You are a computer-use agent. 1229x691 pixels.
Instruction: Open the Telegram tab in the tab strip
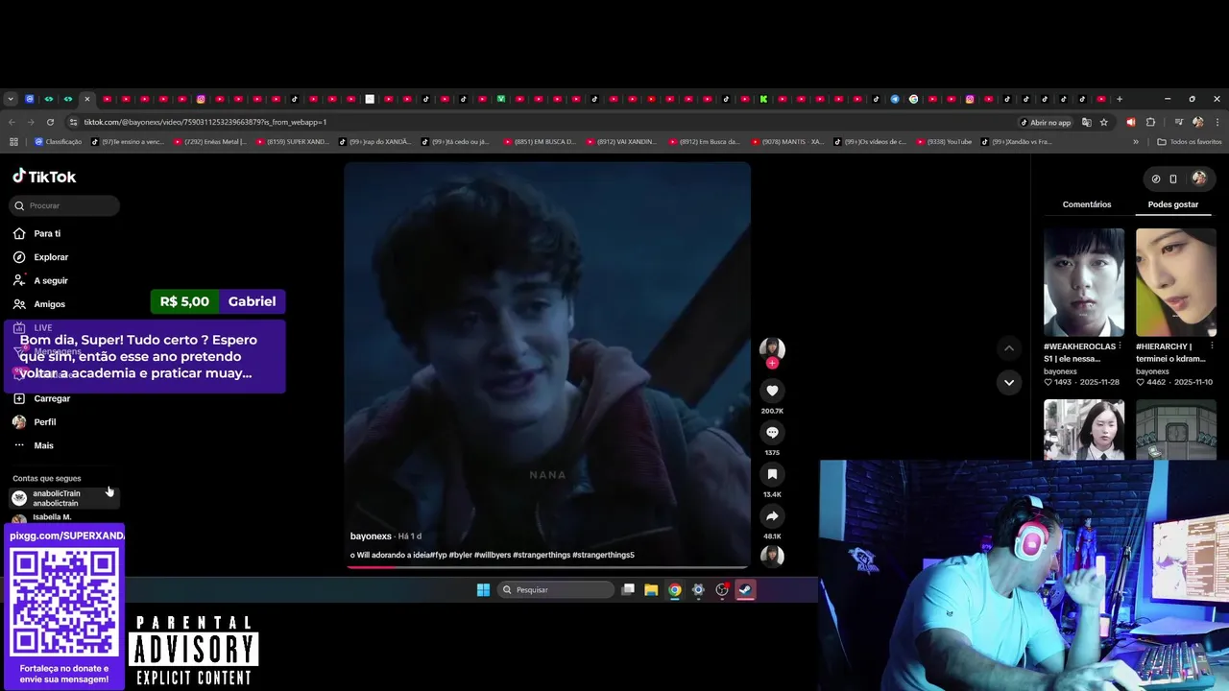tap(895, 99)
